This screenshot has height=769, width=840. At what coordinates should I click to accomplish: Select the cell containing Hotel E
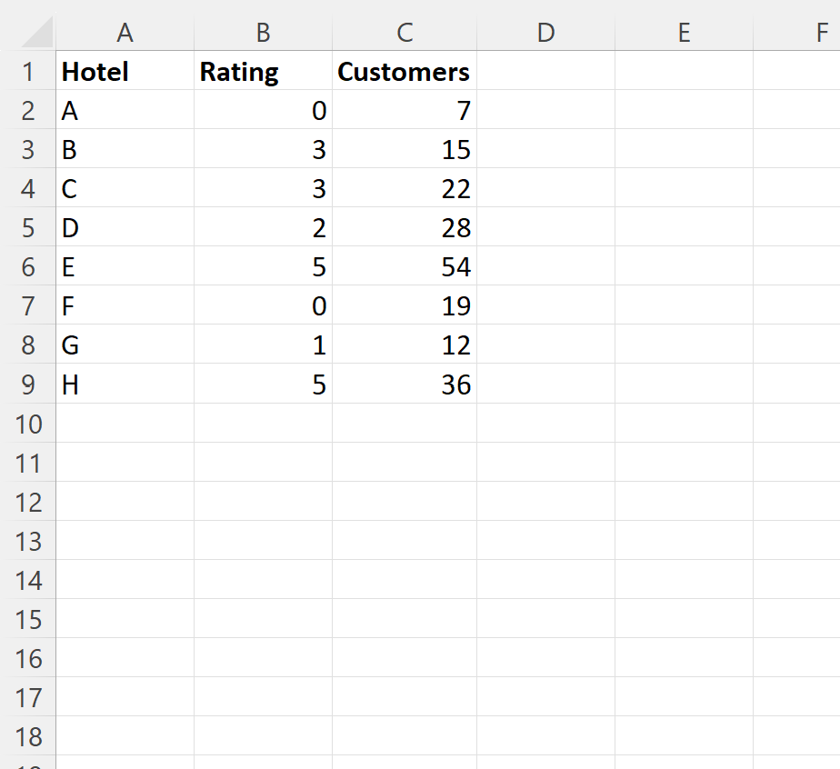click(x=125, y=266)
